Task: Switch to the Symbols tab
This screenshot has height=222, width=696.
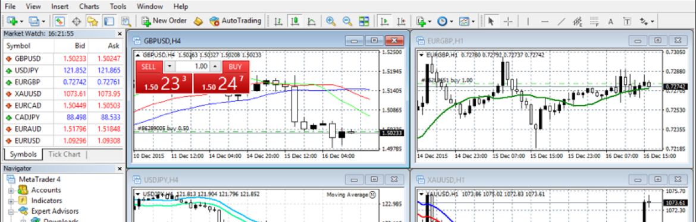Action: pos(24,154)
